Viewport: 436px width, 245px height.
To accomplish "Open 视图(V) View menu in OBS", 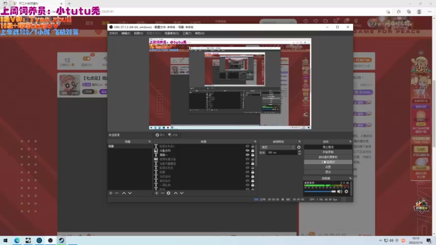I will 138,33.
